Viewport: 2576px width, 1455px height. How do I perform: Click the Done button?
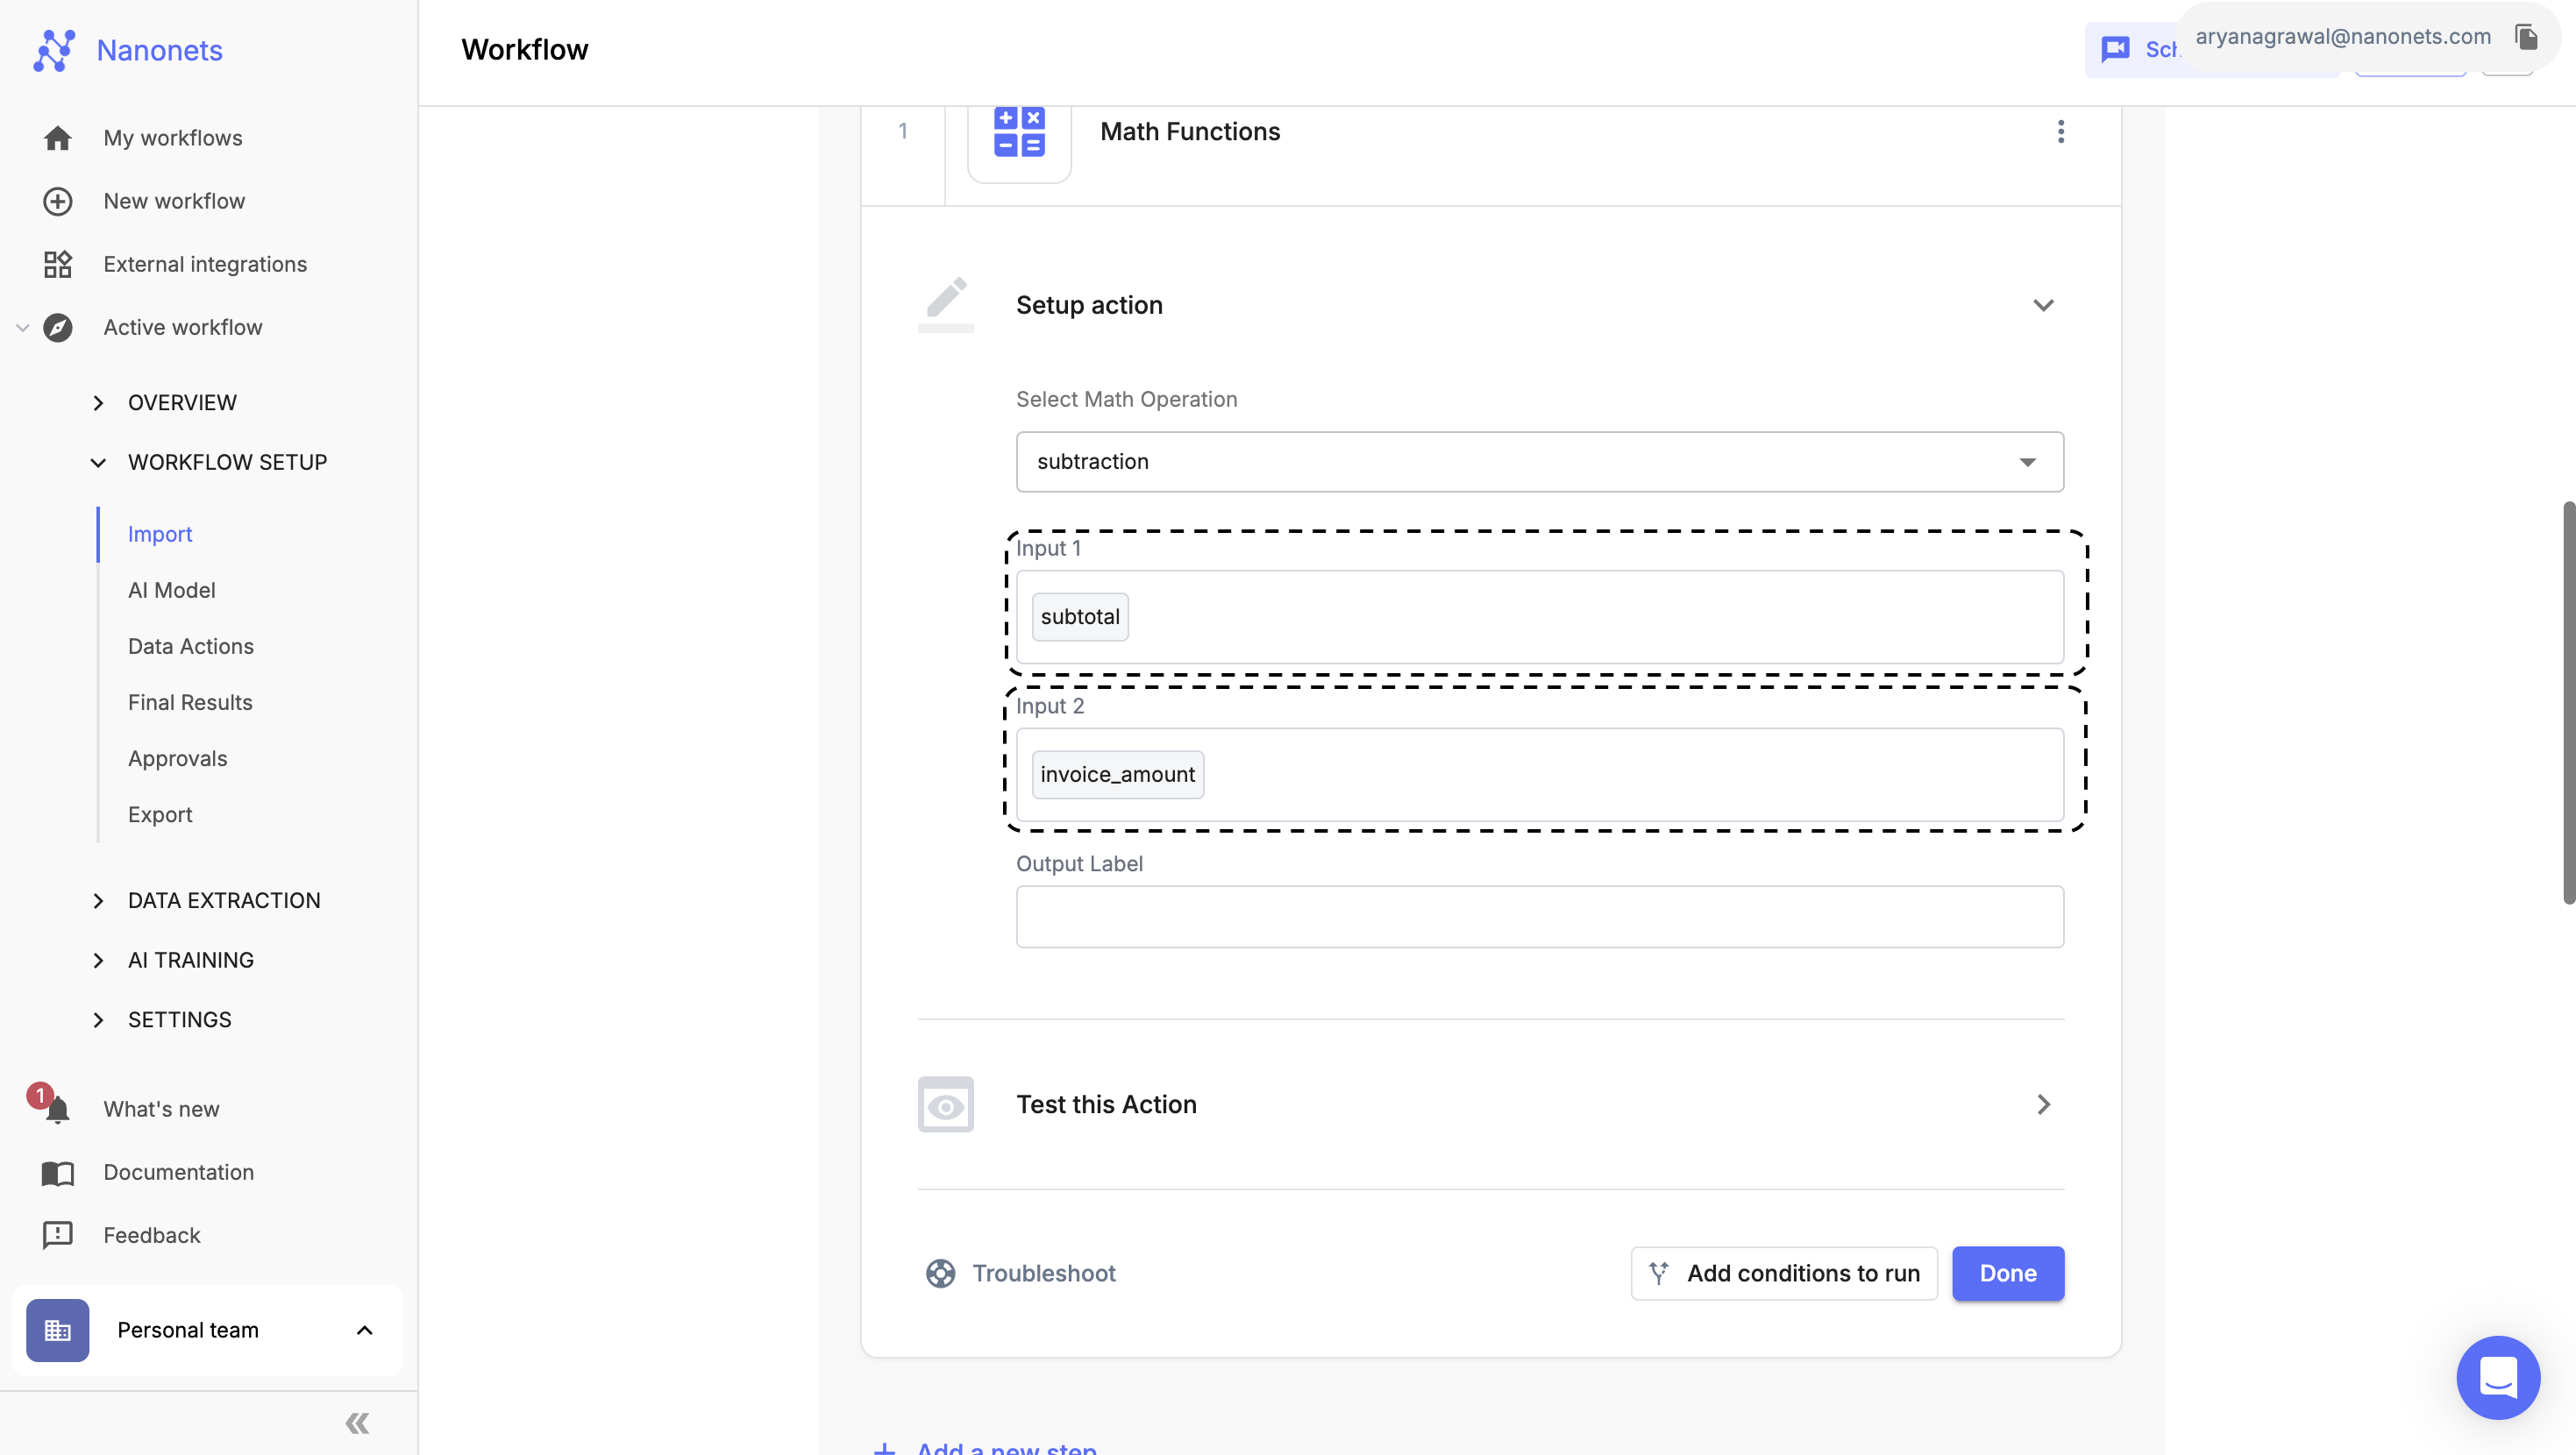2007,1273
